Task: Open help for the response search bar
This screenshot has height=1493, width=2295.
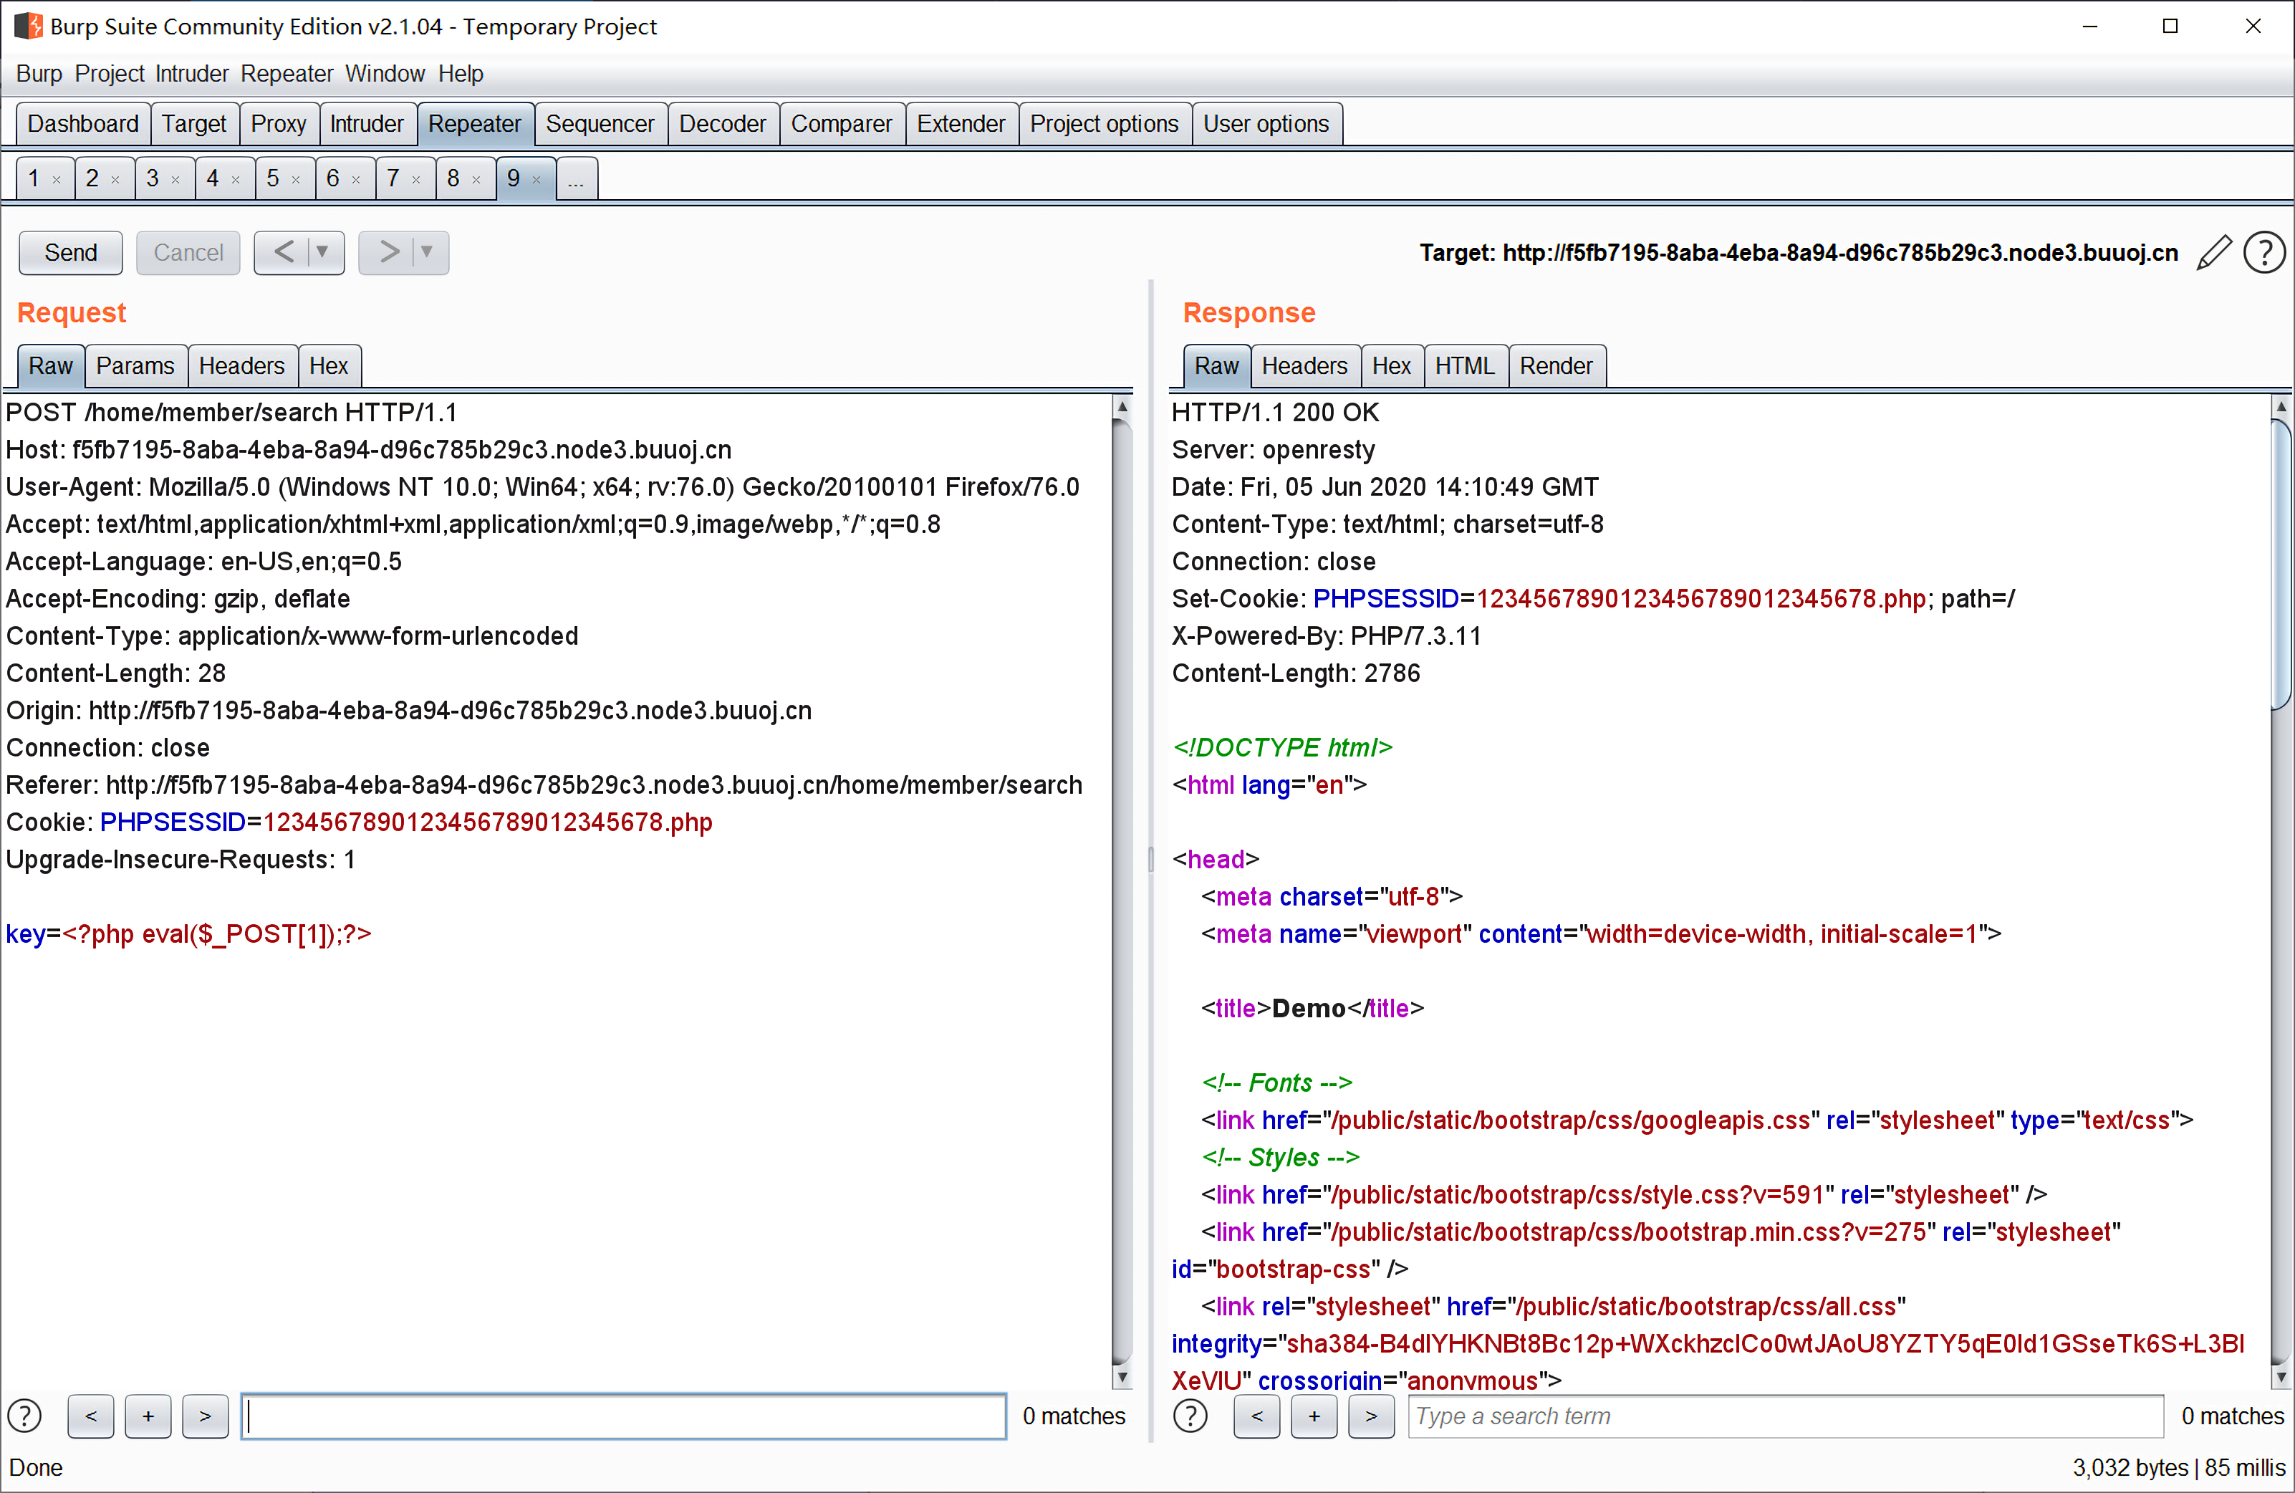Action: click(x=1191, y=1416)
